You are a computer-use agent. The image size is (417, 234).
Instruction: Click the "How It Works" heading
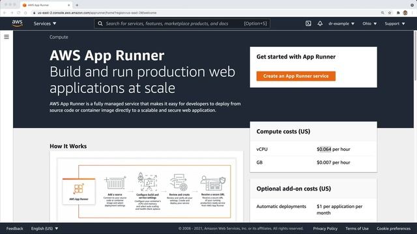(x=68, y=146)
